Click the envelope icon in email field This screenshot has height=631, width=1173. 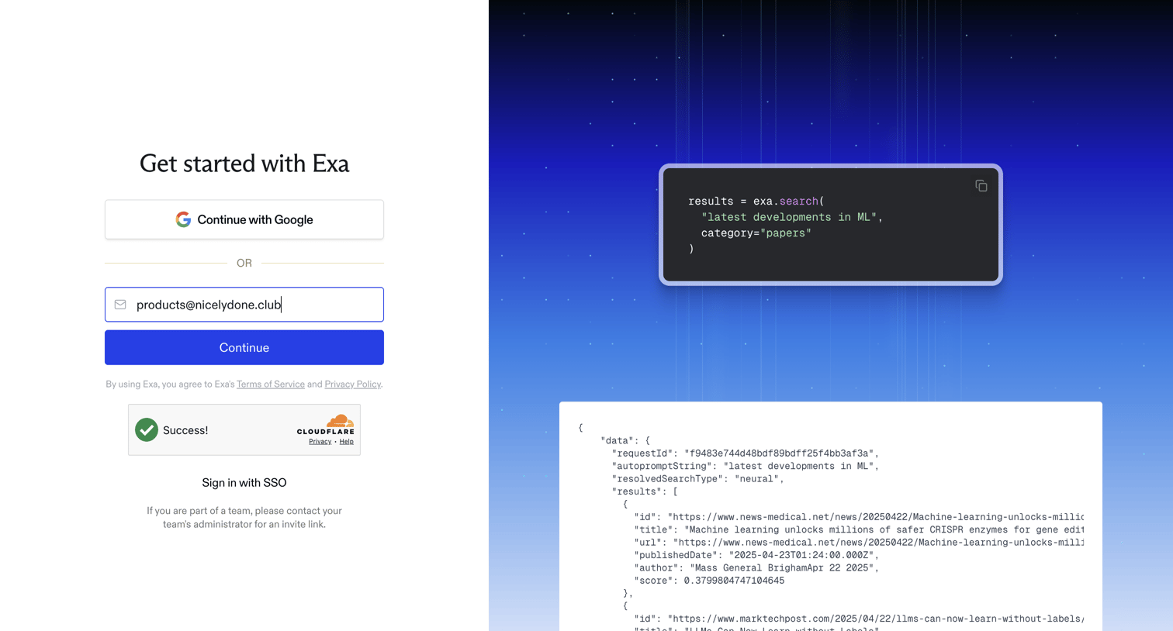pos(120,305)
